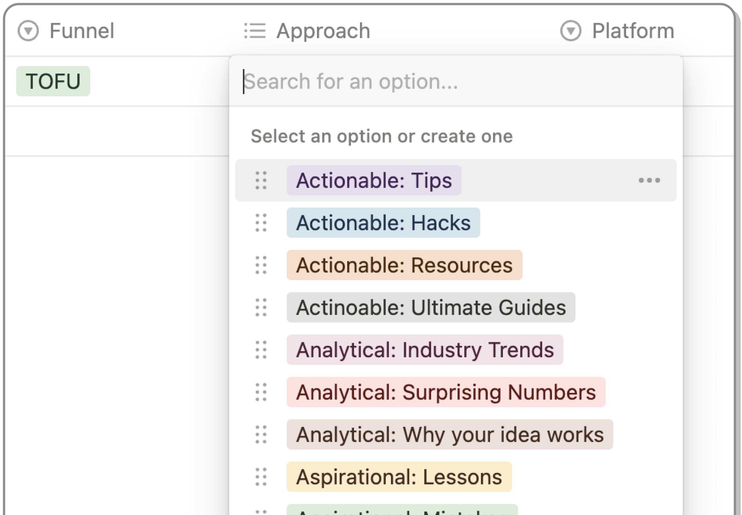This screenshot has height=515, width=742.
Task: Open the Approach column header
Action: point(323,31)
